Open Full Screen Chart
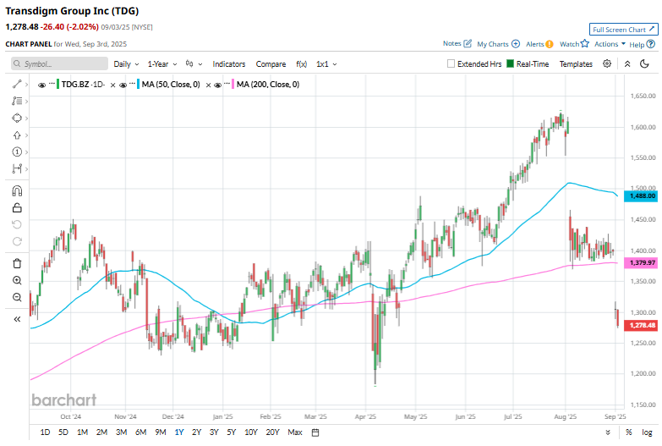This screenshot has width=662, height=446. (623, 29)
